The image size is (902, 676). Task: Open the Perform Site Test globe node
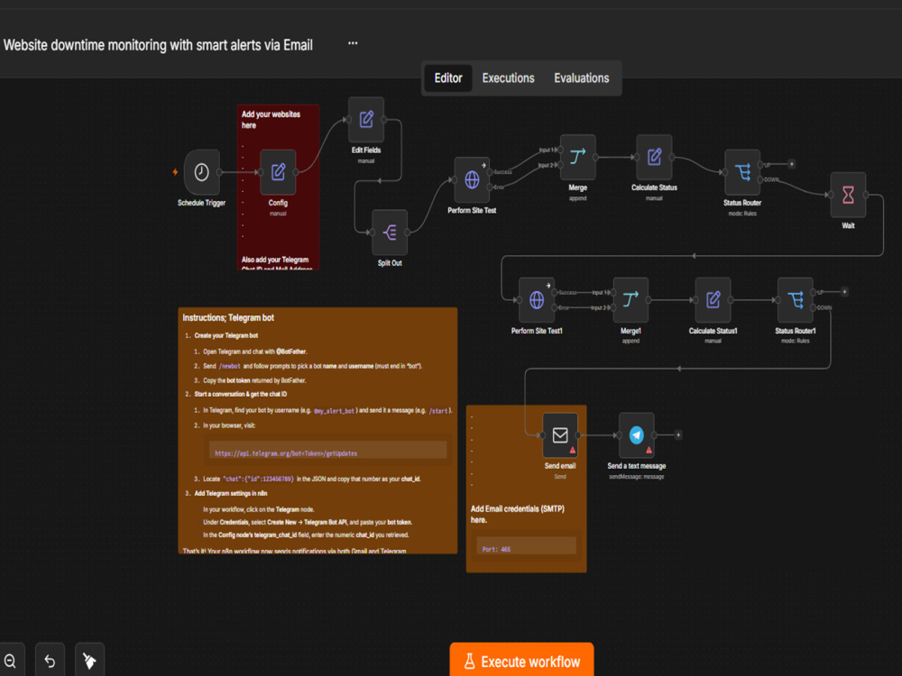pos(472,179)
